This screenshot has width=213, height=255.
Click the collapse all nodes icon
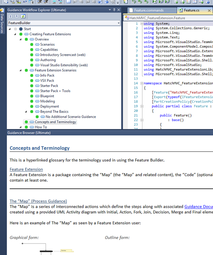[x=17, y=16]
